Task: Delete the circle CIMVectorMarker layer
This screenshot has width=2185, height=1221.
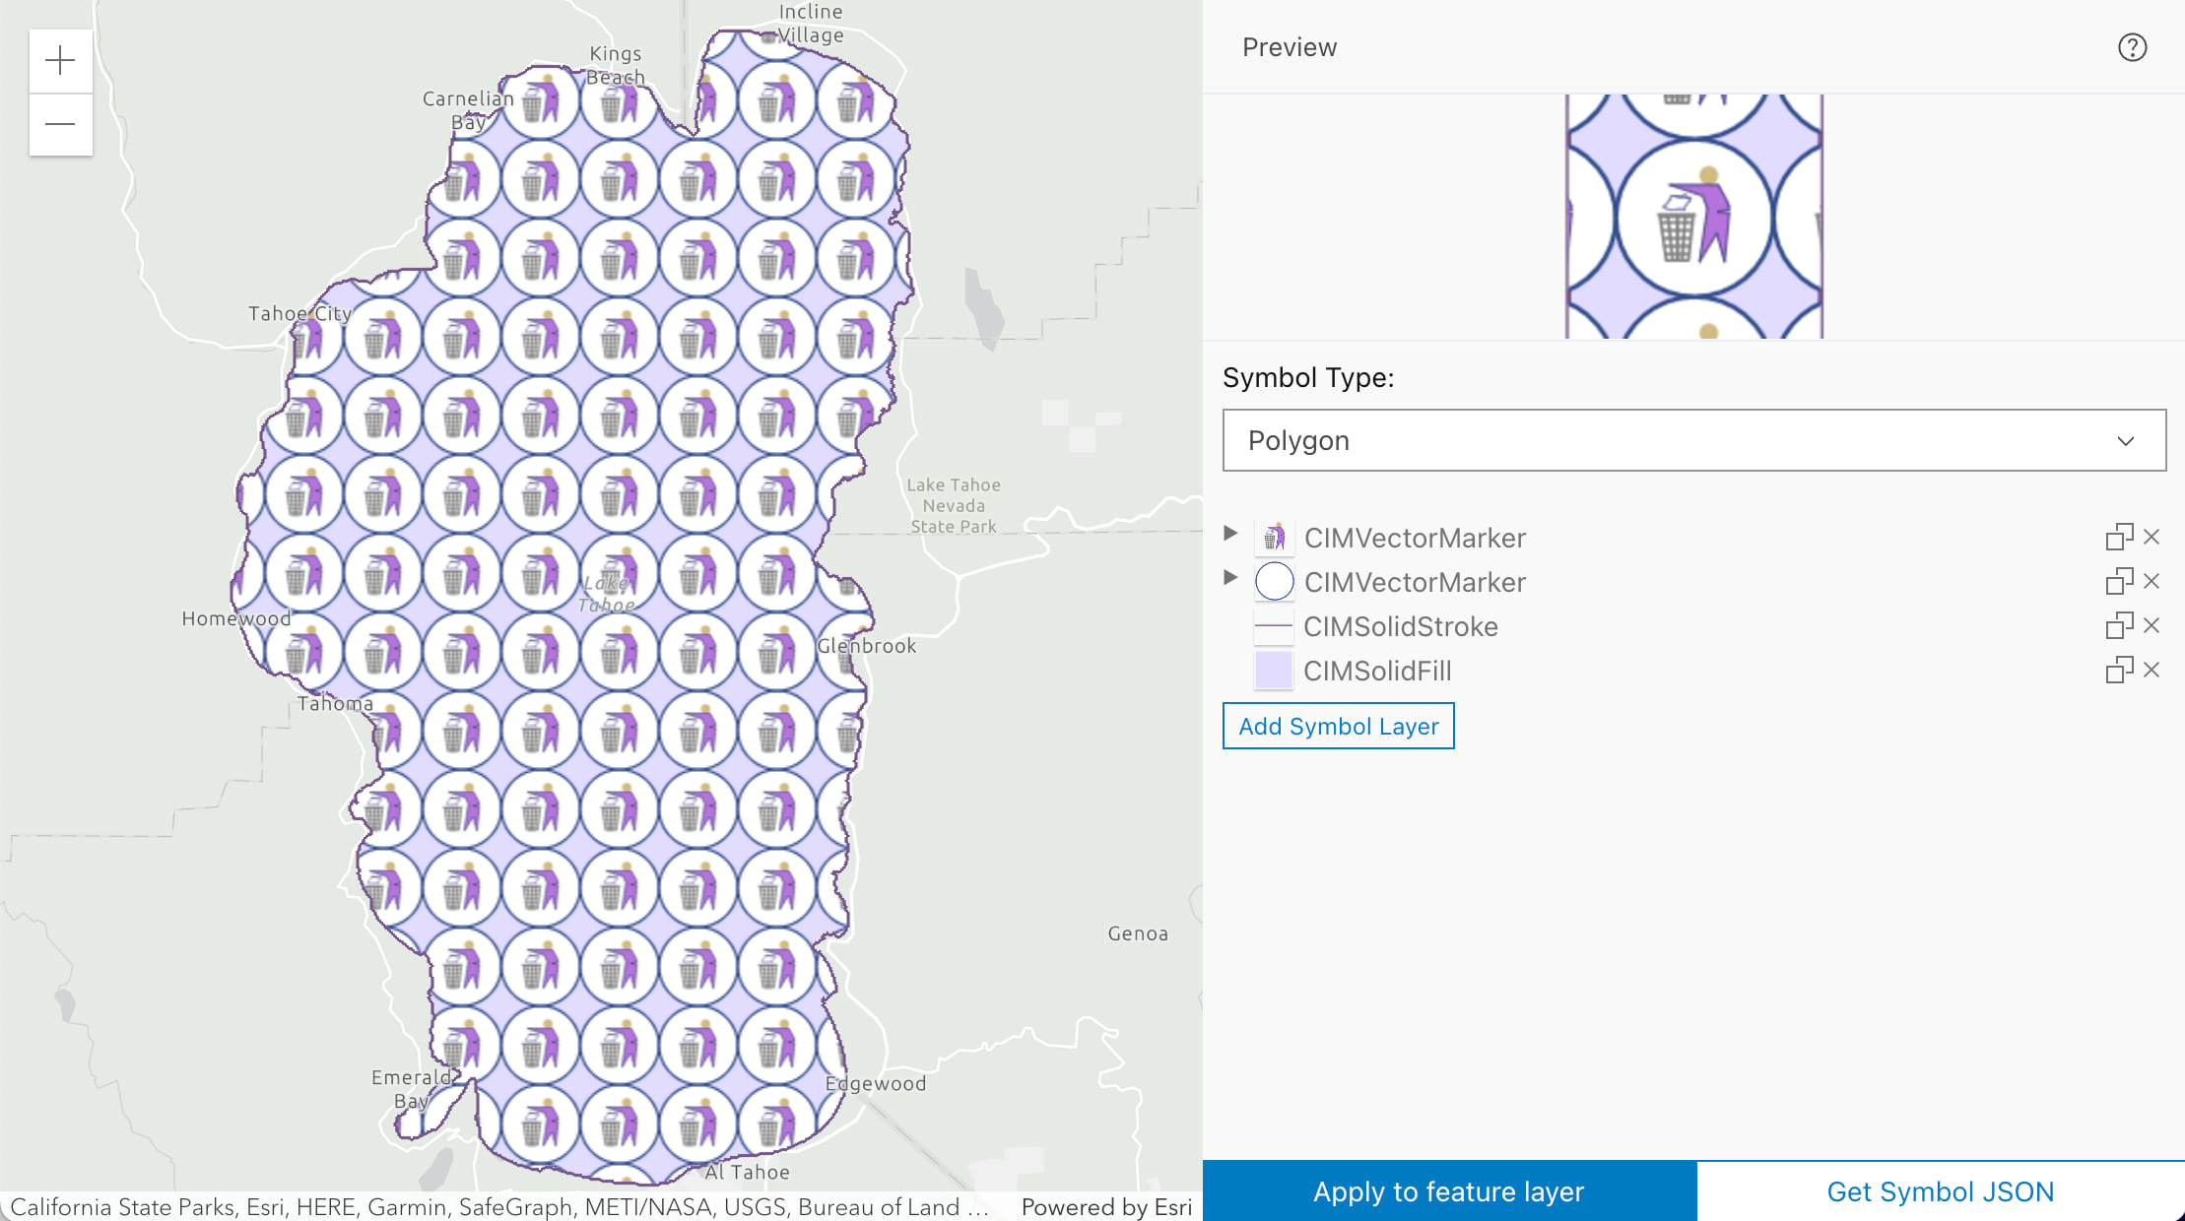Action: pos(2152,581)
